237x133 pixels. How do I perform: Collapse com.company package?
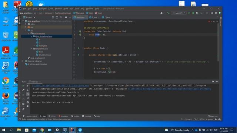point(29,33)
